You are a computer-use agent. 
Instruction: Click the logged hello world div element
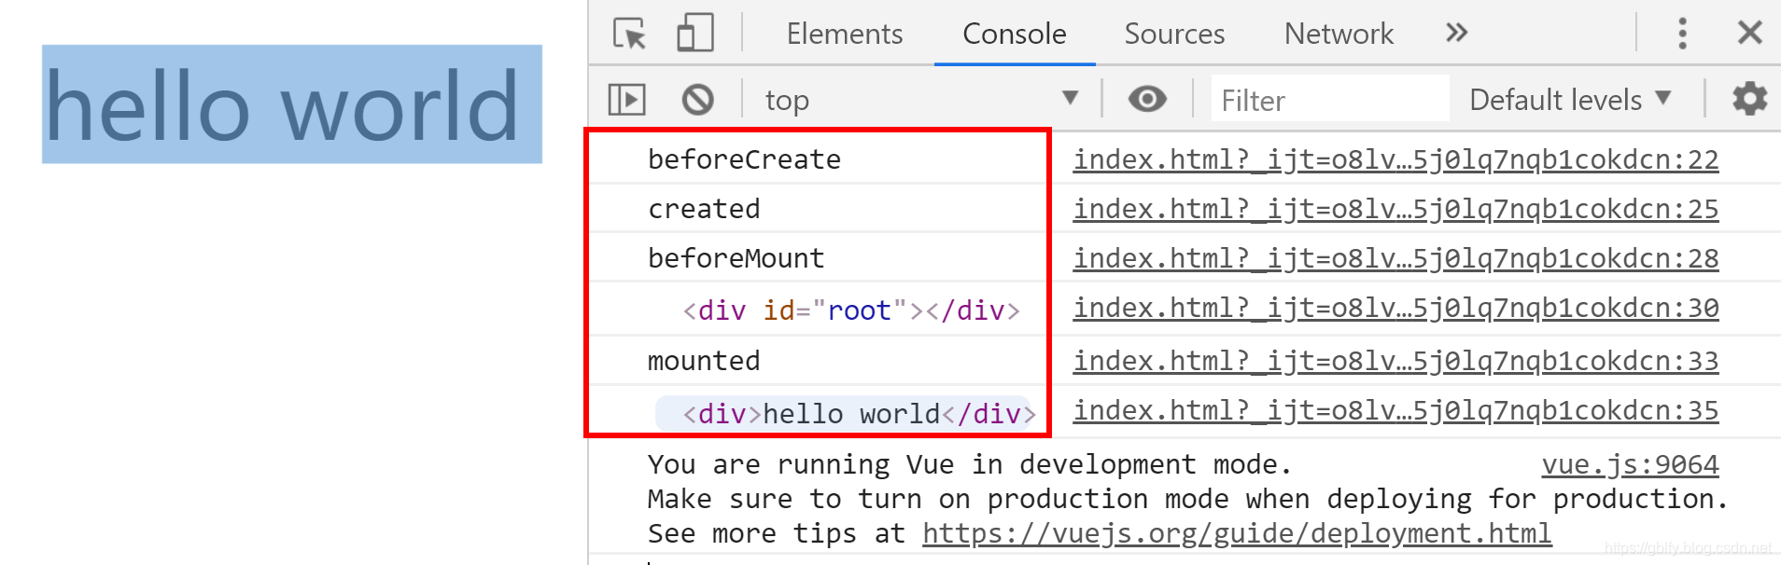[x=859, y=414]
